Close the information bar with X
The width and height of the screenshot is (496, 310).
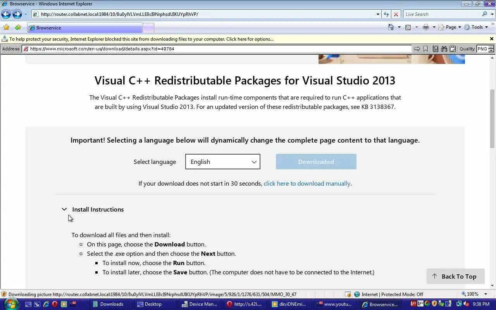click(x=492, y=39)
